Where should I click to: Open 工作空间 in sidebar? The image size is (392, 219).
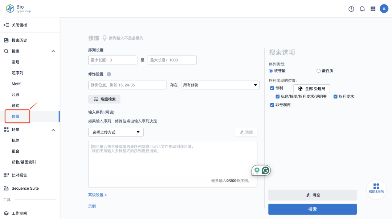(19, 213)
